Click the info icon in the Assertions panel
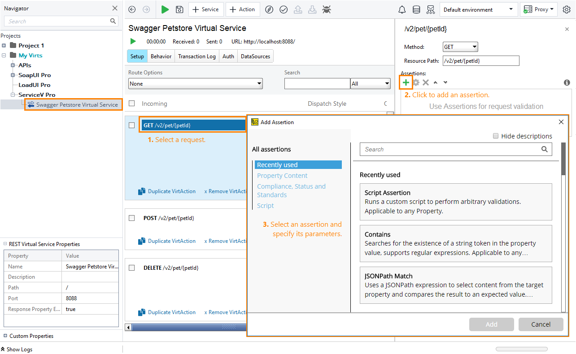This screenshot has width=576, height=354. point(567,82)
